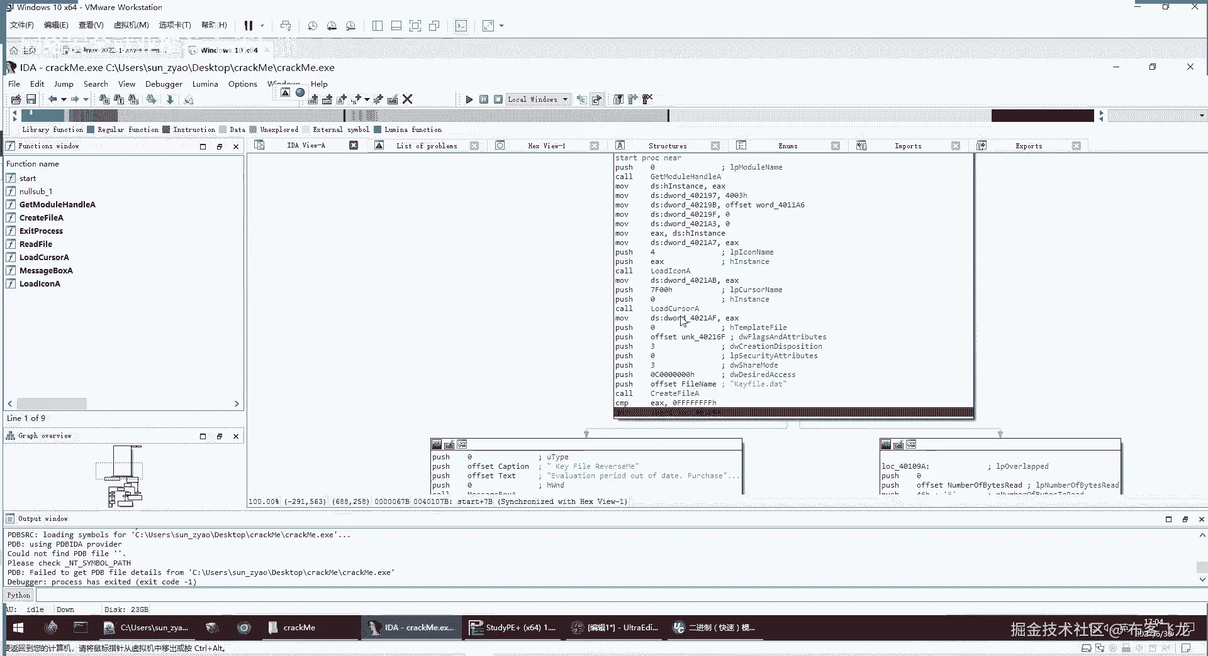Viewport: 1208px width, 656px height.
Task: Go back with the left arrow icon
Action: coord(53,99)
